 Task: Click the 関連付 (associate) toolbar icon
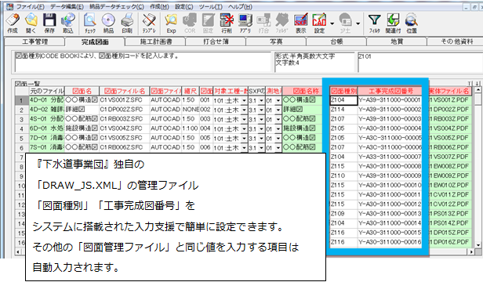coord(393,23)
